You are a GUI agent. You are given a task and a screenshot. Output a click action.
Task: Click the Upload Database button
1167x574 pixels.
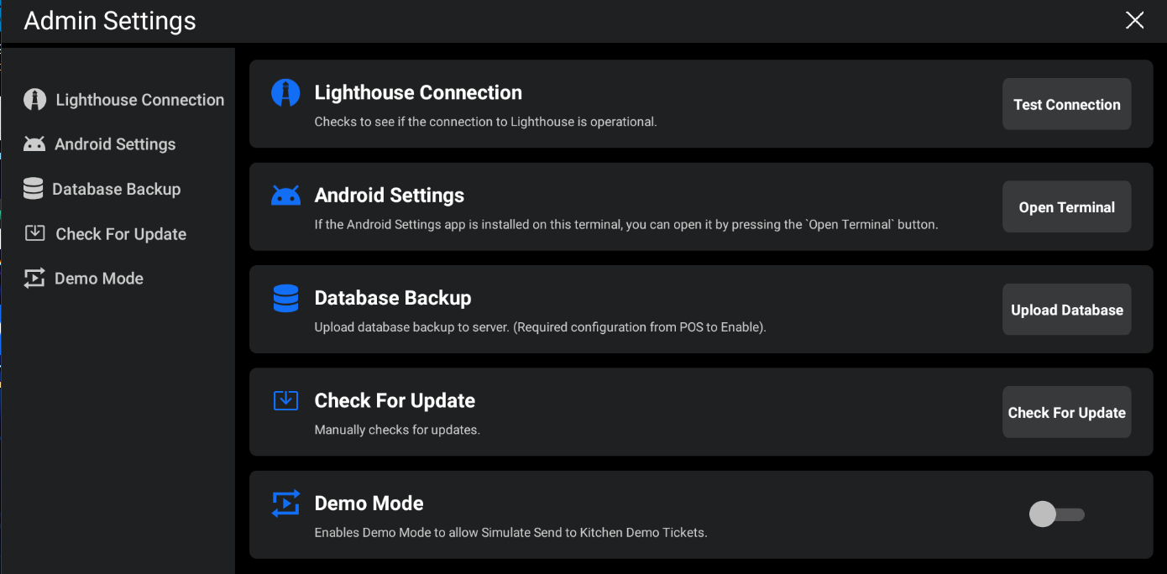pyautogui.click(x=1066, y=310)
